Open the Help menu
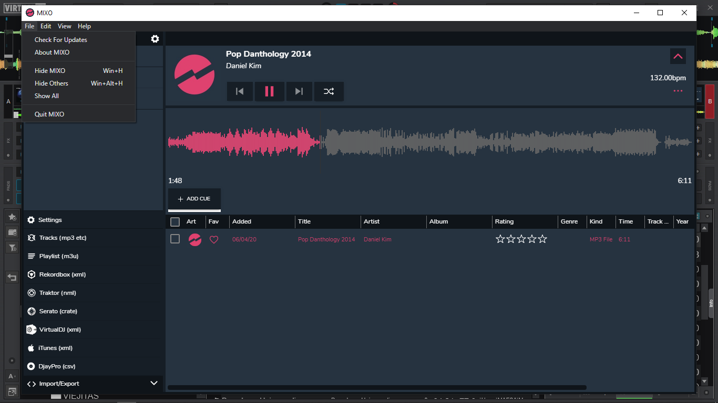 pos(84,26)
